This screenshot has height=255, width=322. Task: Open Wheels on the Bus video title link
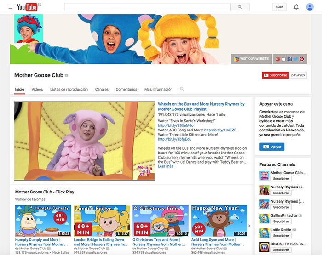click(201, 107)
